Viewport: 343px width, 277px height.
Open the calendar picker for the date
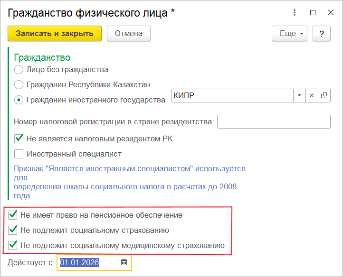pos(124,263)
